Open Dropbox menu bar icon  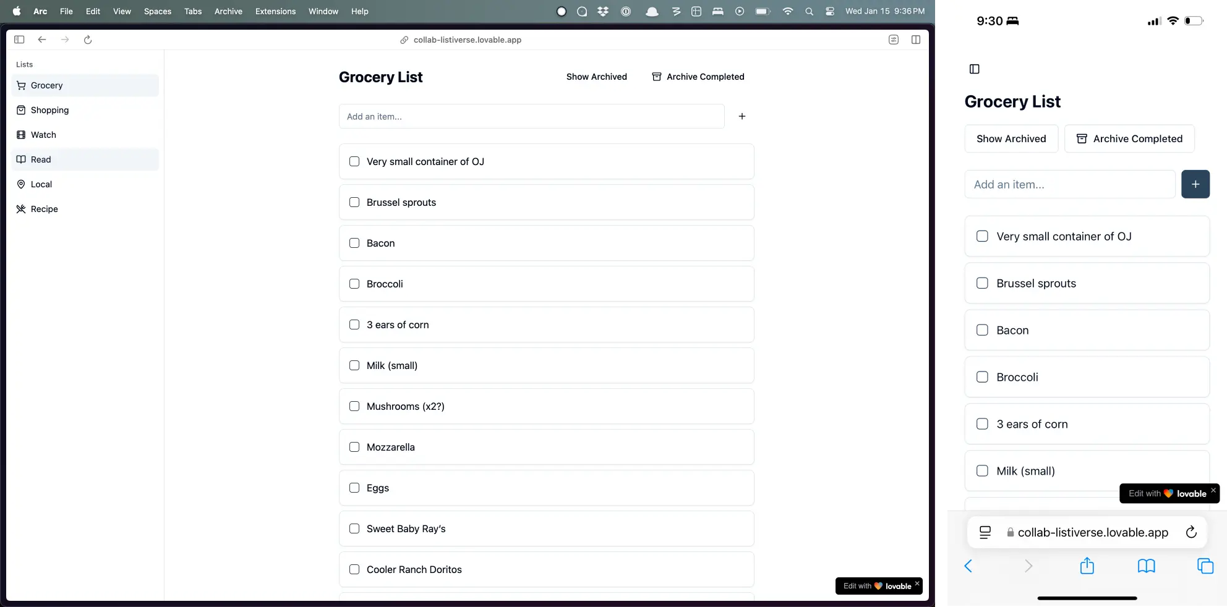[603, 11]
